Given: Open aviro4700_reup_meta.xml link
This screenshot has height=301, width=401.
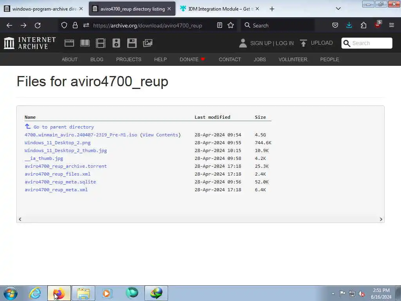Looking at the screenshot, I should (56, 190).
